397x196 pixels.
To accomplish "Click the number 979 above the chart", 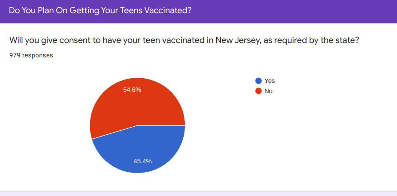I will coord(14,55).
